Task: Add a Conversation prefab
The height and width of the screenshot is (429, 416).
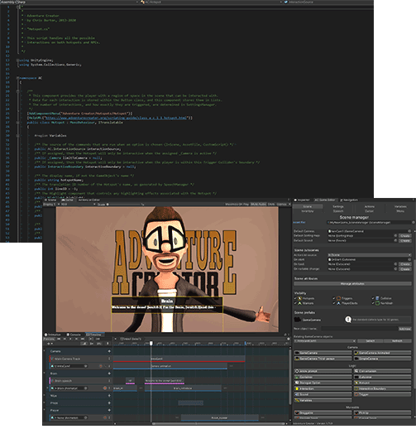Action: coord(382,371)
